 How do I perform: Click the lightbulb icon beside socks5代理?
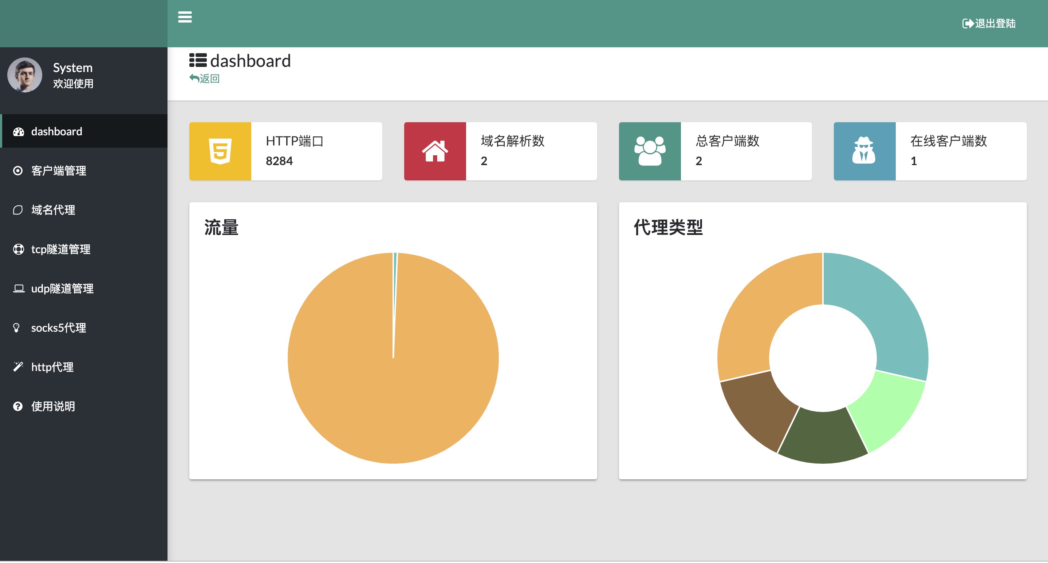click(x=16, y=327)
